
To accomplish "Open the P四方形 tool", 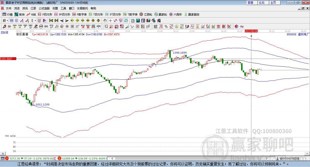I will (45, 15).
